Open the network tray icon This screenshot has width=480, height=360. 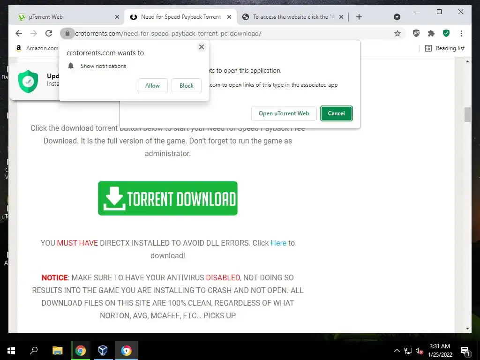[408, 351]
